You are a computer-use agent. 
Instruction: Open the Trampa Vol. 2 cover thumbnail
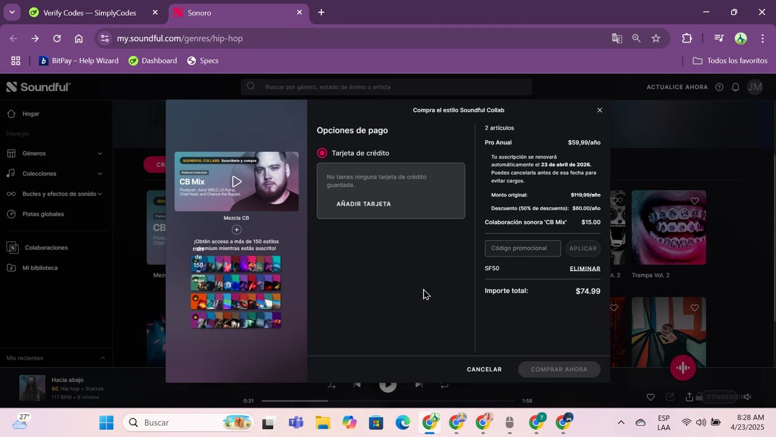coord(668,227)
